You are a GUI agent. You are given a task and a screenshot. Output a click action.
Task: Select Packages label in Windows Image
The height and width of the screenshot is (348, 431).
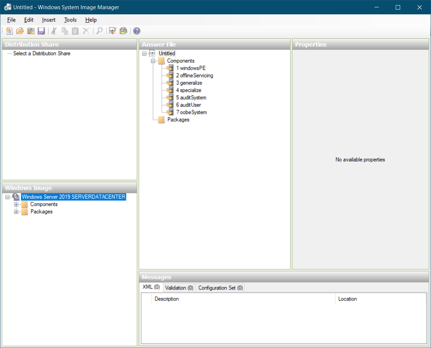click(42, 212)
